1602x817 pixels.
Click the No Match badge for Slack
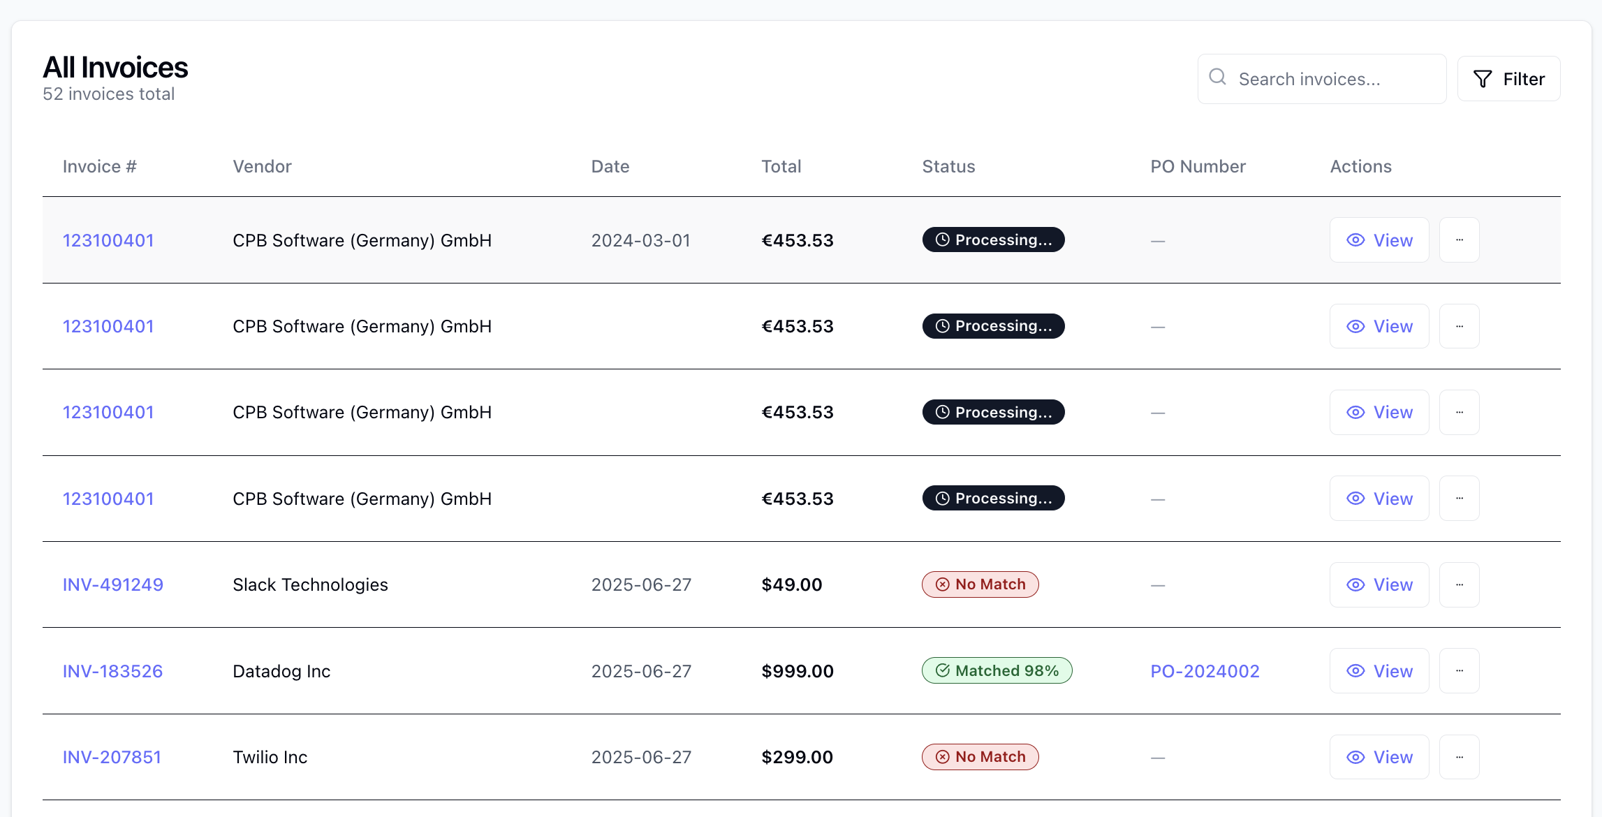[980, 584]
